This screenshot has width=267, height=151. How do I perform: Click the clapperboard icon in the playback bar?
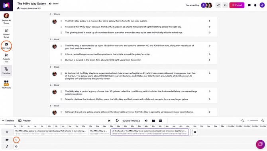(x=153, y=121)
